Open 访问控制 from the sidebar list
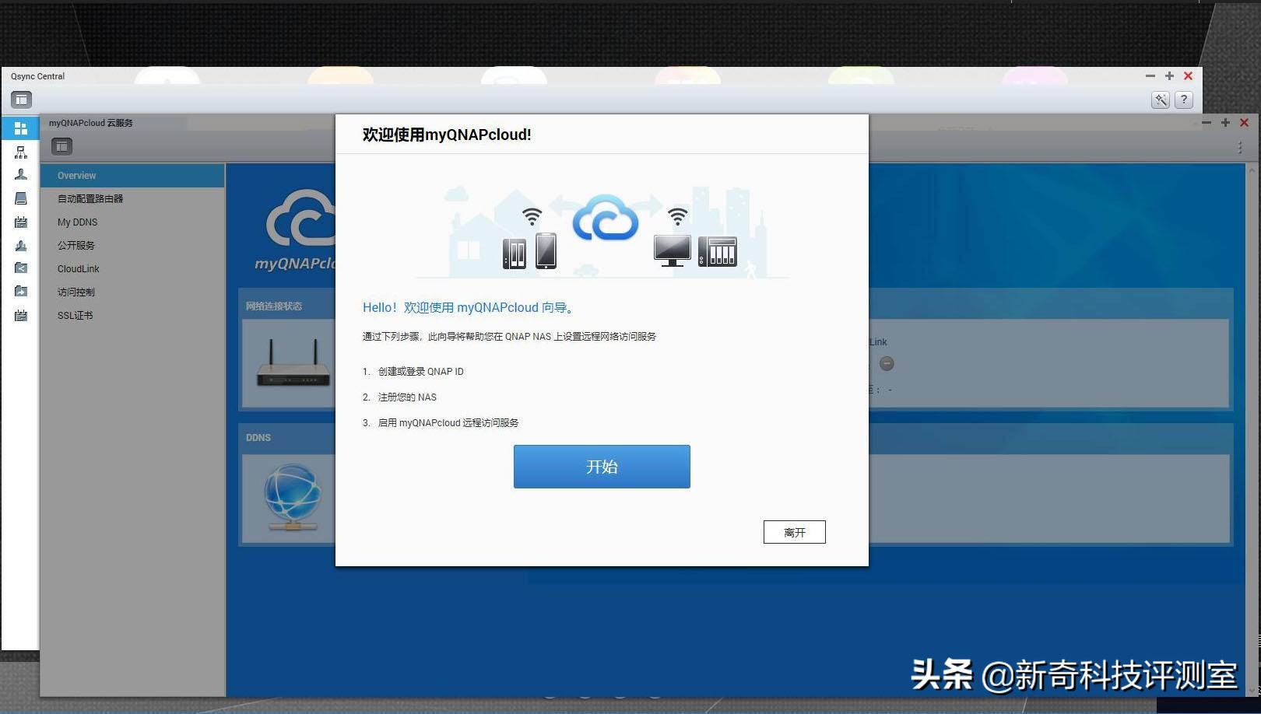Image resolution: width=1261 pixels, height=714 pixels. (x=76, y=292)
